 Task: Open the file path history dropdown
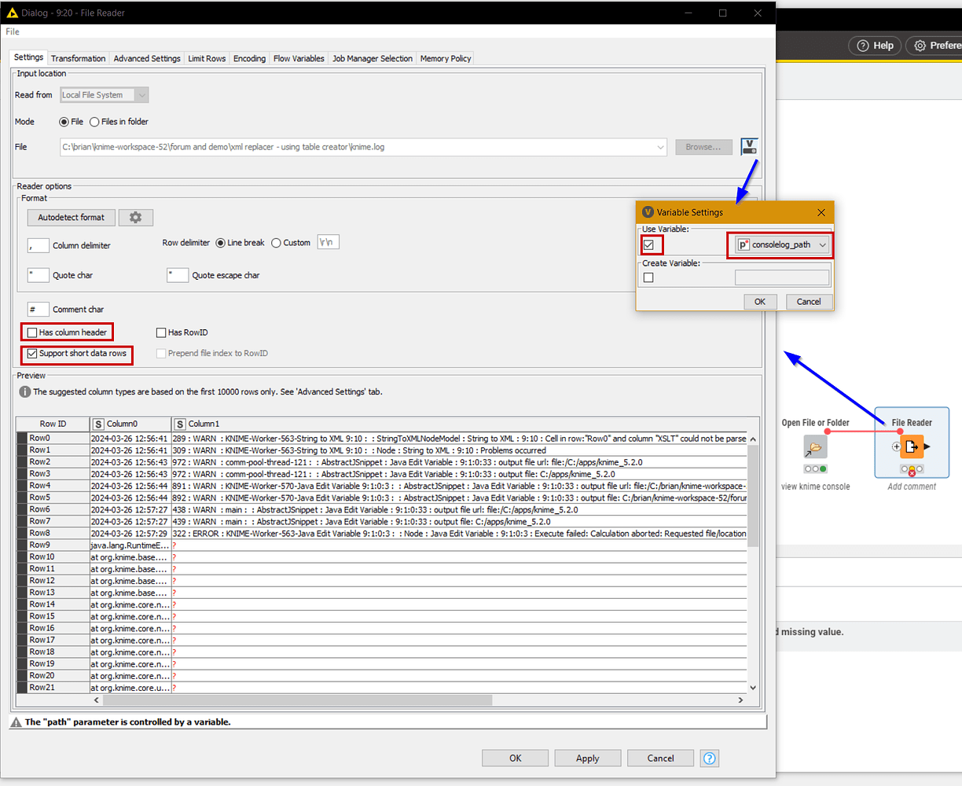[x=660, y=147]
